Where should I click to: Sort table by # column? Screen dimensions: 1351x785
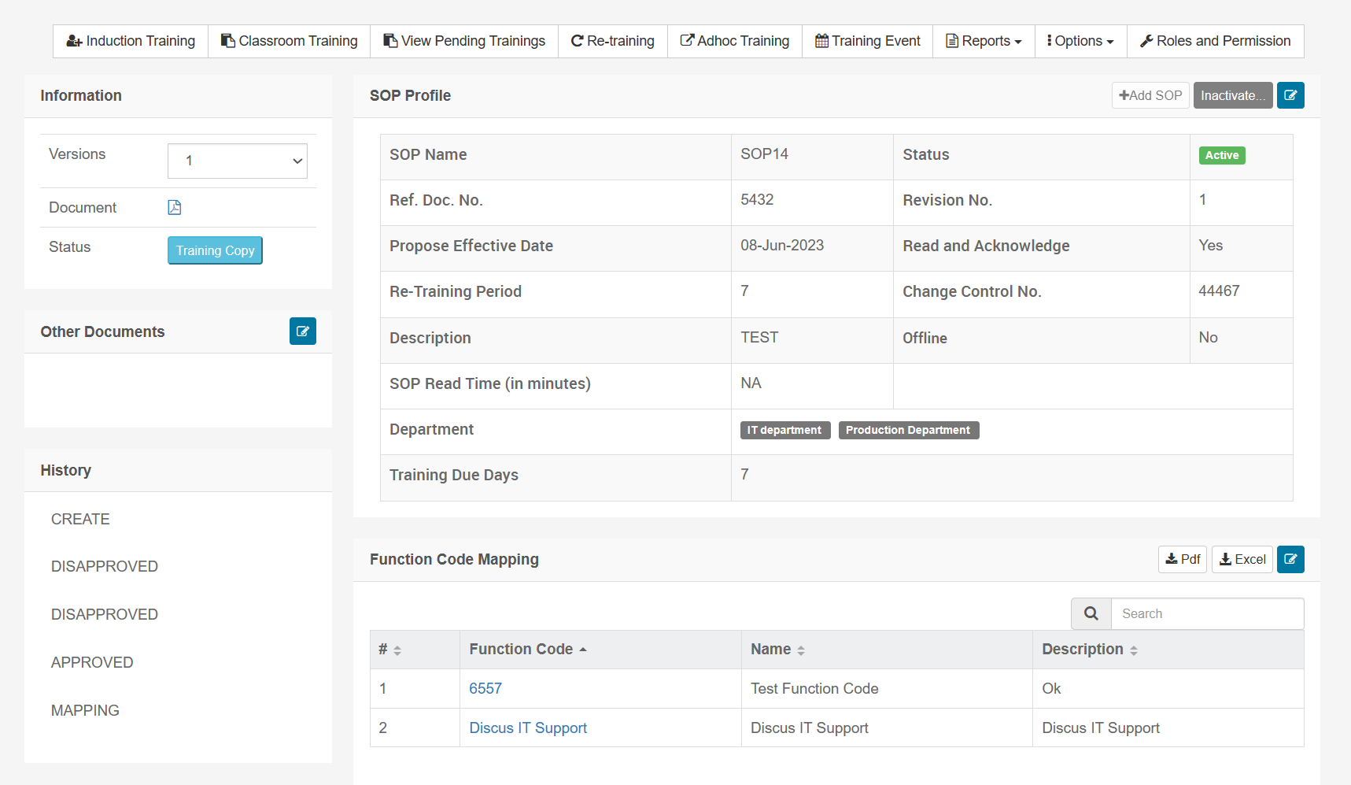(x=415, y=650)
